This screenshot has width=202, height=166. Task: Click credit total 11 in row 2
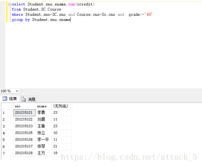(62, 119)
